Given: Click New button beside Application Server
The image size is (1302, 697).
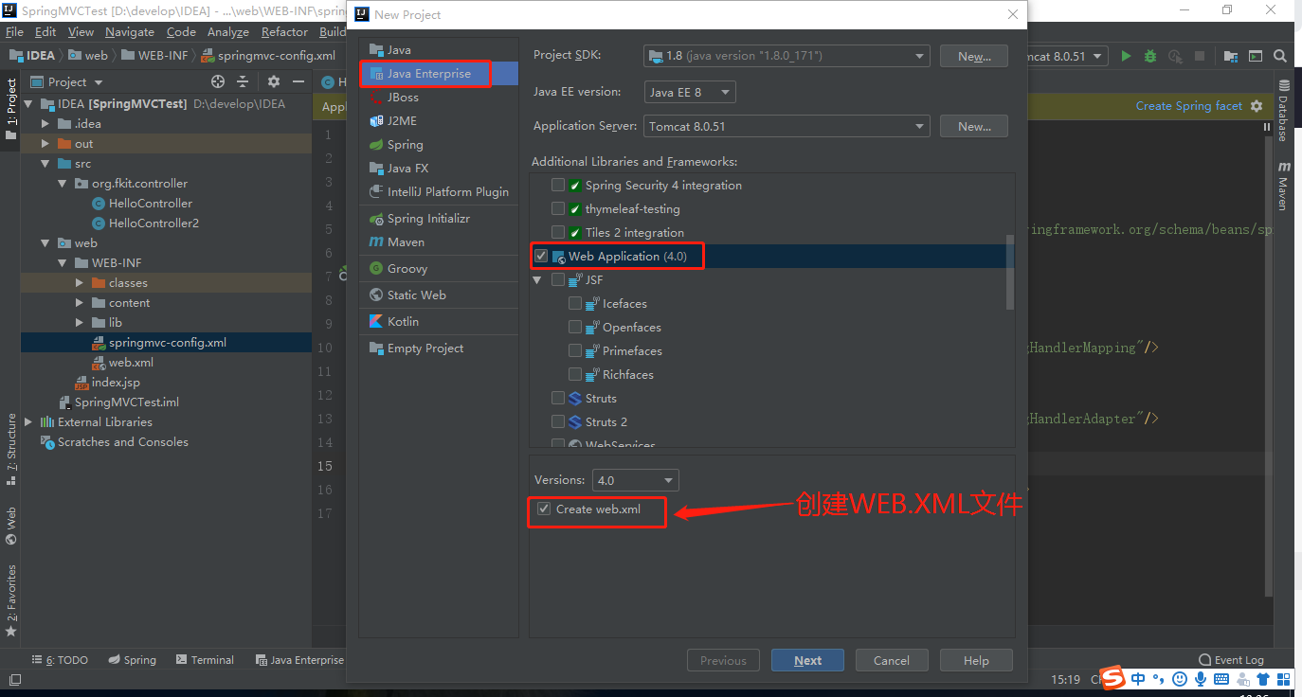Looking at the screenshot, I should (974, 126).
